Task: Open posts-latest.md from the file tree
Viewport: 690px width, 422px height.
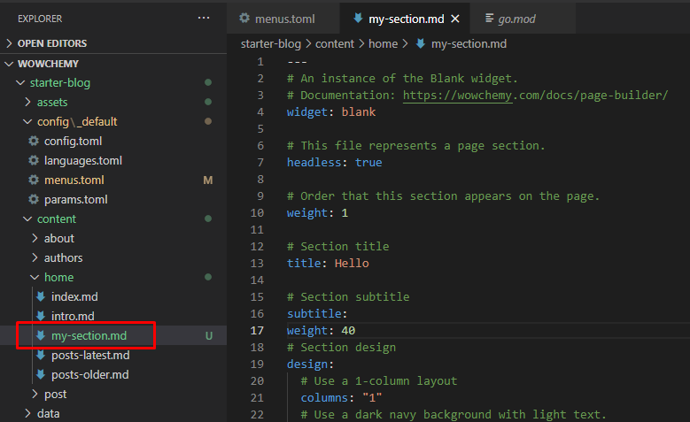Action: click(x=90, y=355)
